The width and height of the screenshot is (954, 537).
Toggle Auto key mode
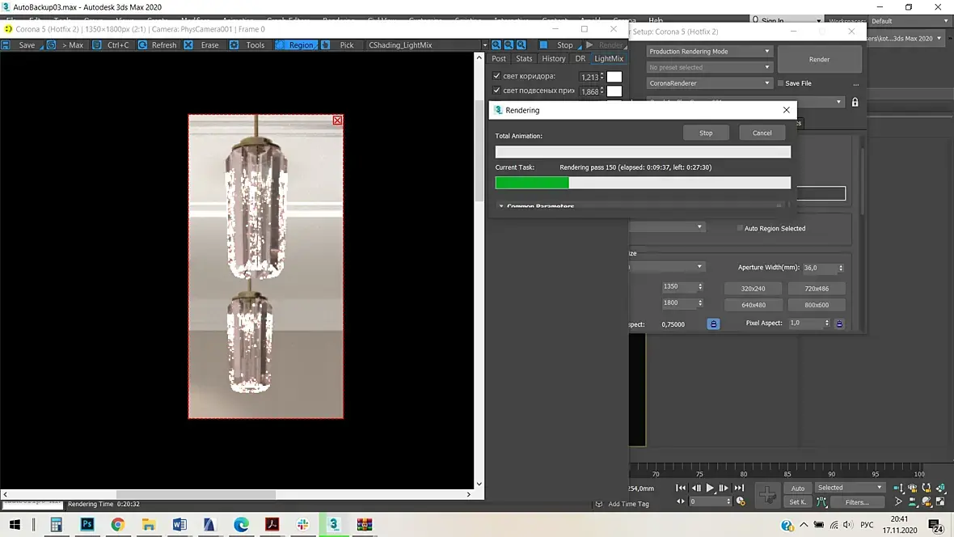[x=798, y=488]
